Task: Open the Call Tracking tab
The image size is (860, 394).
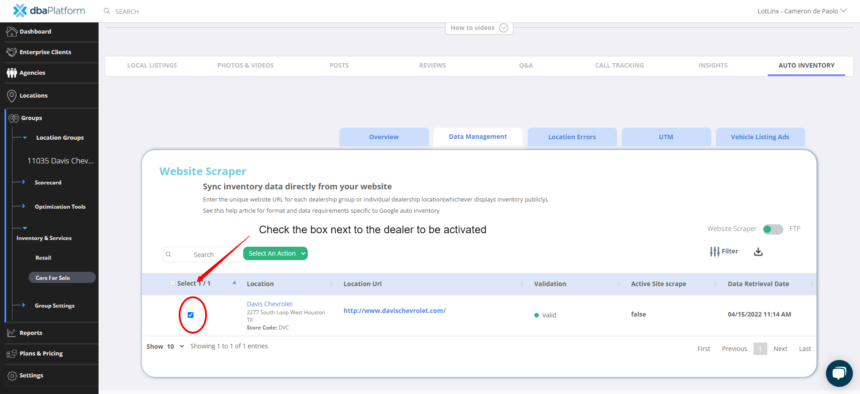Action: coord(619,65)
